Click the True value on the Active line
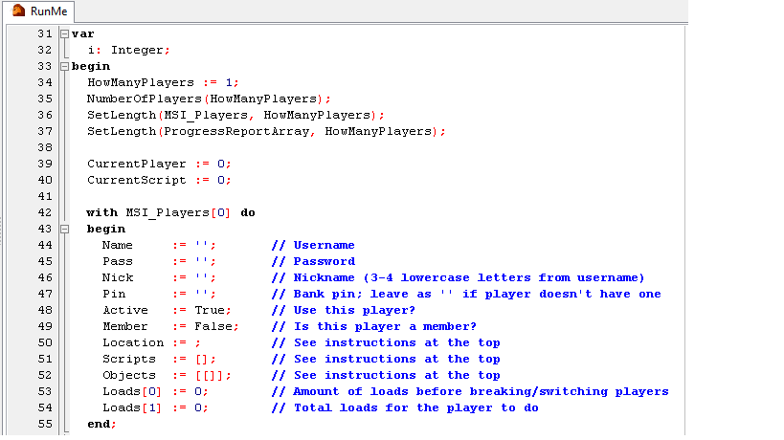This screenshot has height=440, width=784. point(209,310)
